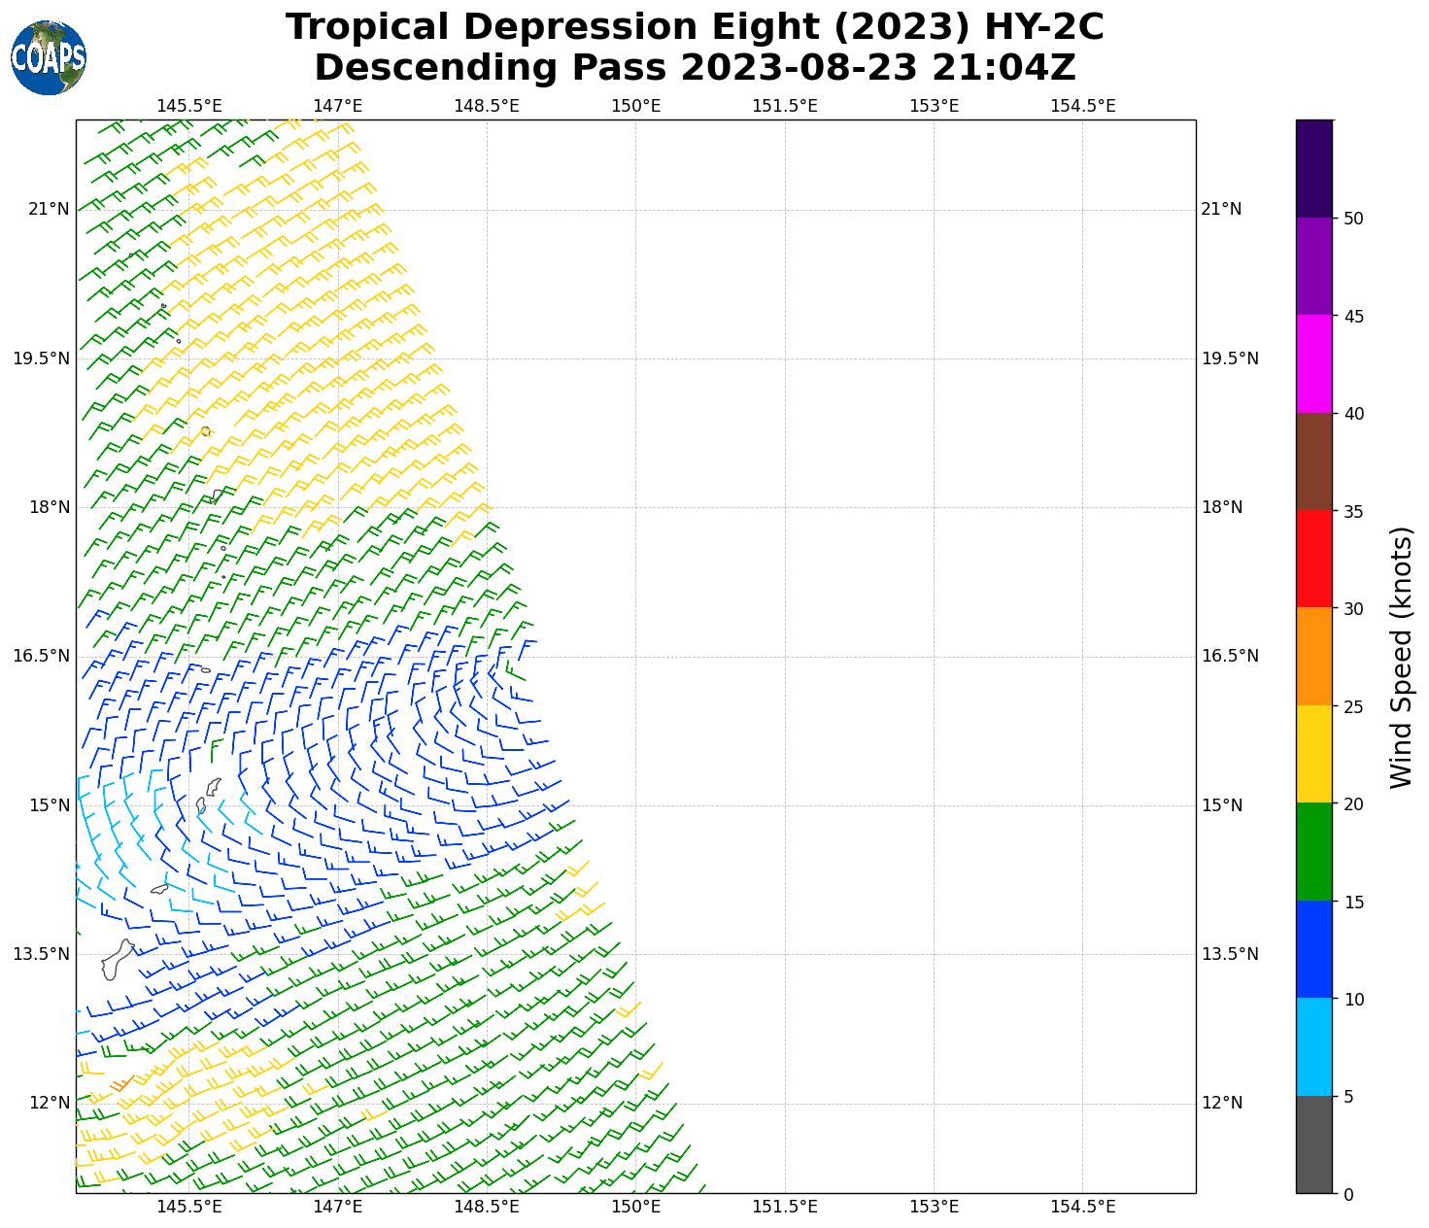Click the right-side 19.5°N latitude label
Image resolution: width=1429 pixels, height=1228 pixels.
click(x=1230, y=358)
